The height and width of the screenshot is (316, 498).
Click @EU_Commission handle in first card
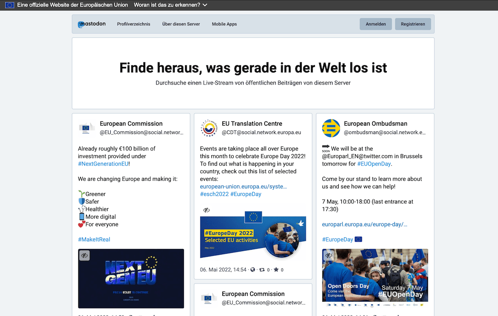(x=142, y=133)
